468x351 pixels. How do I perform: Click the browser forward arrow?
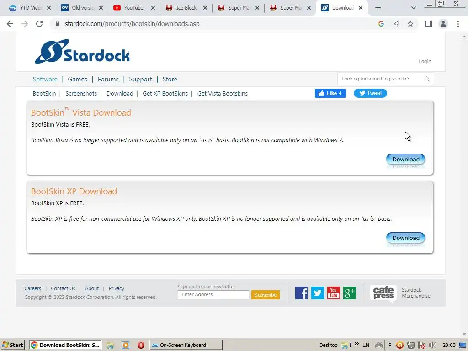point(25,24)
